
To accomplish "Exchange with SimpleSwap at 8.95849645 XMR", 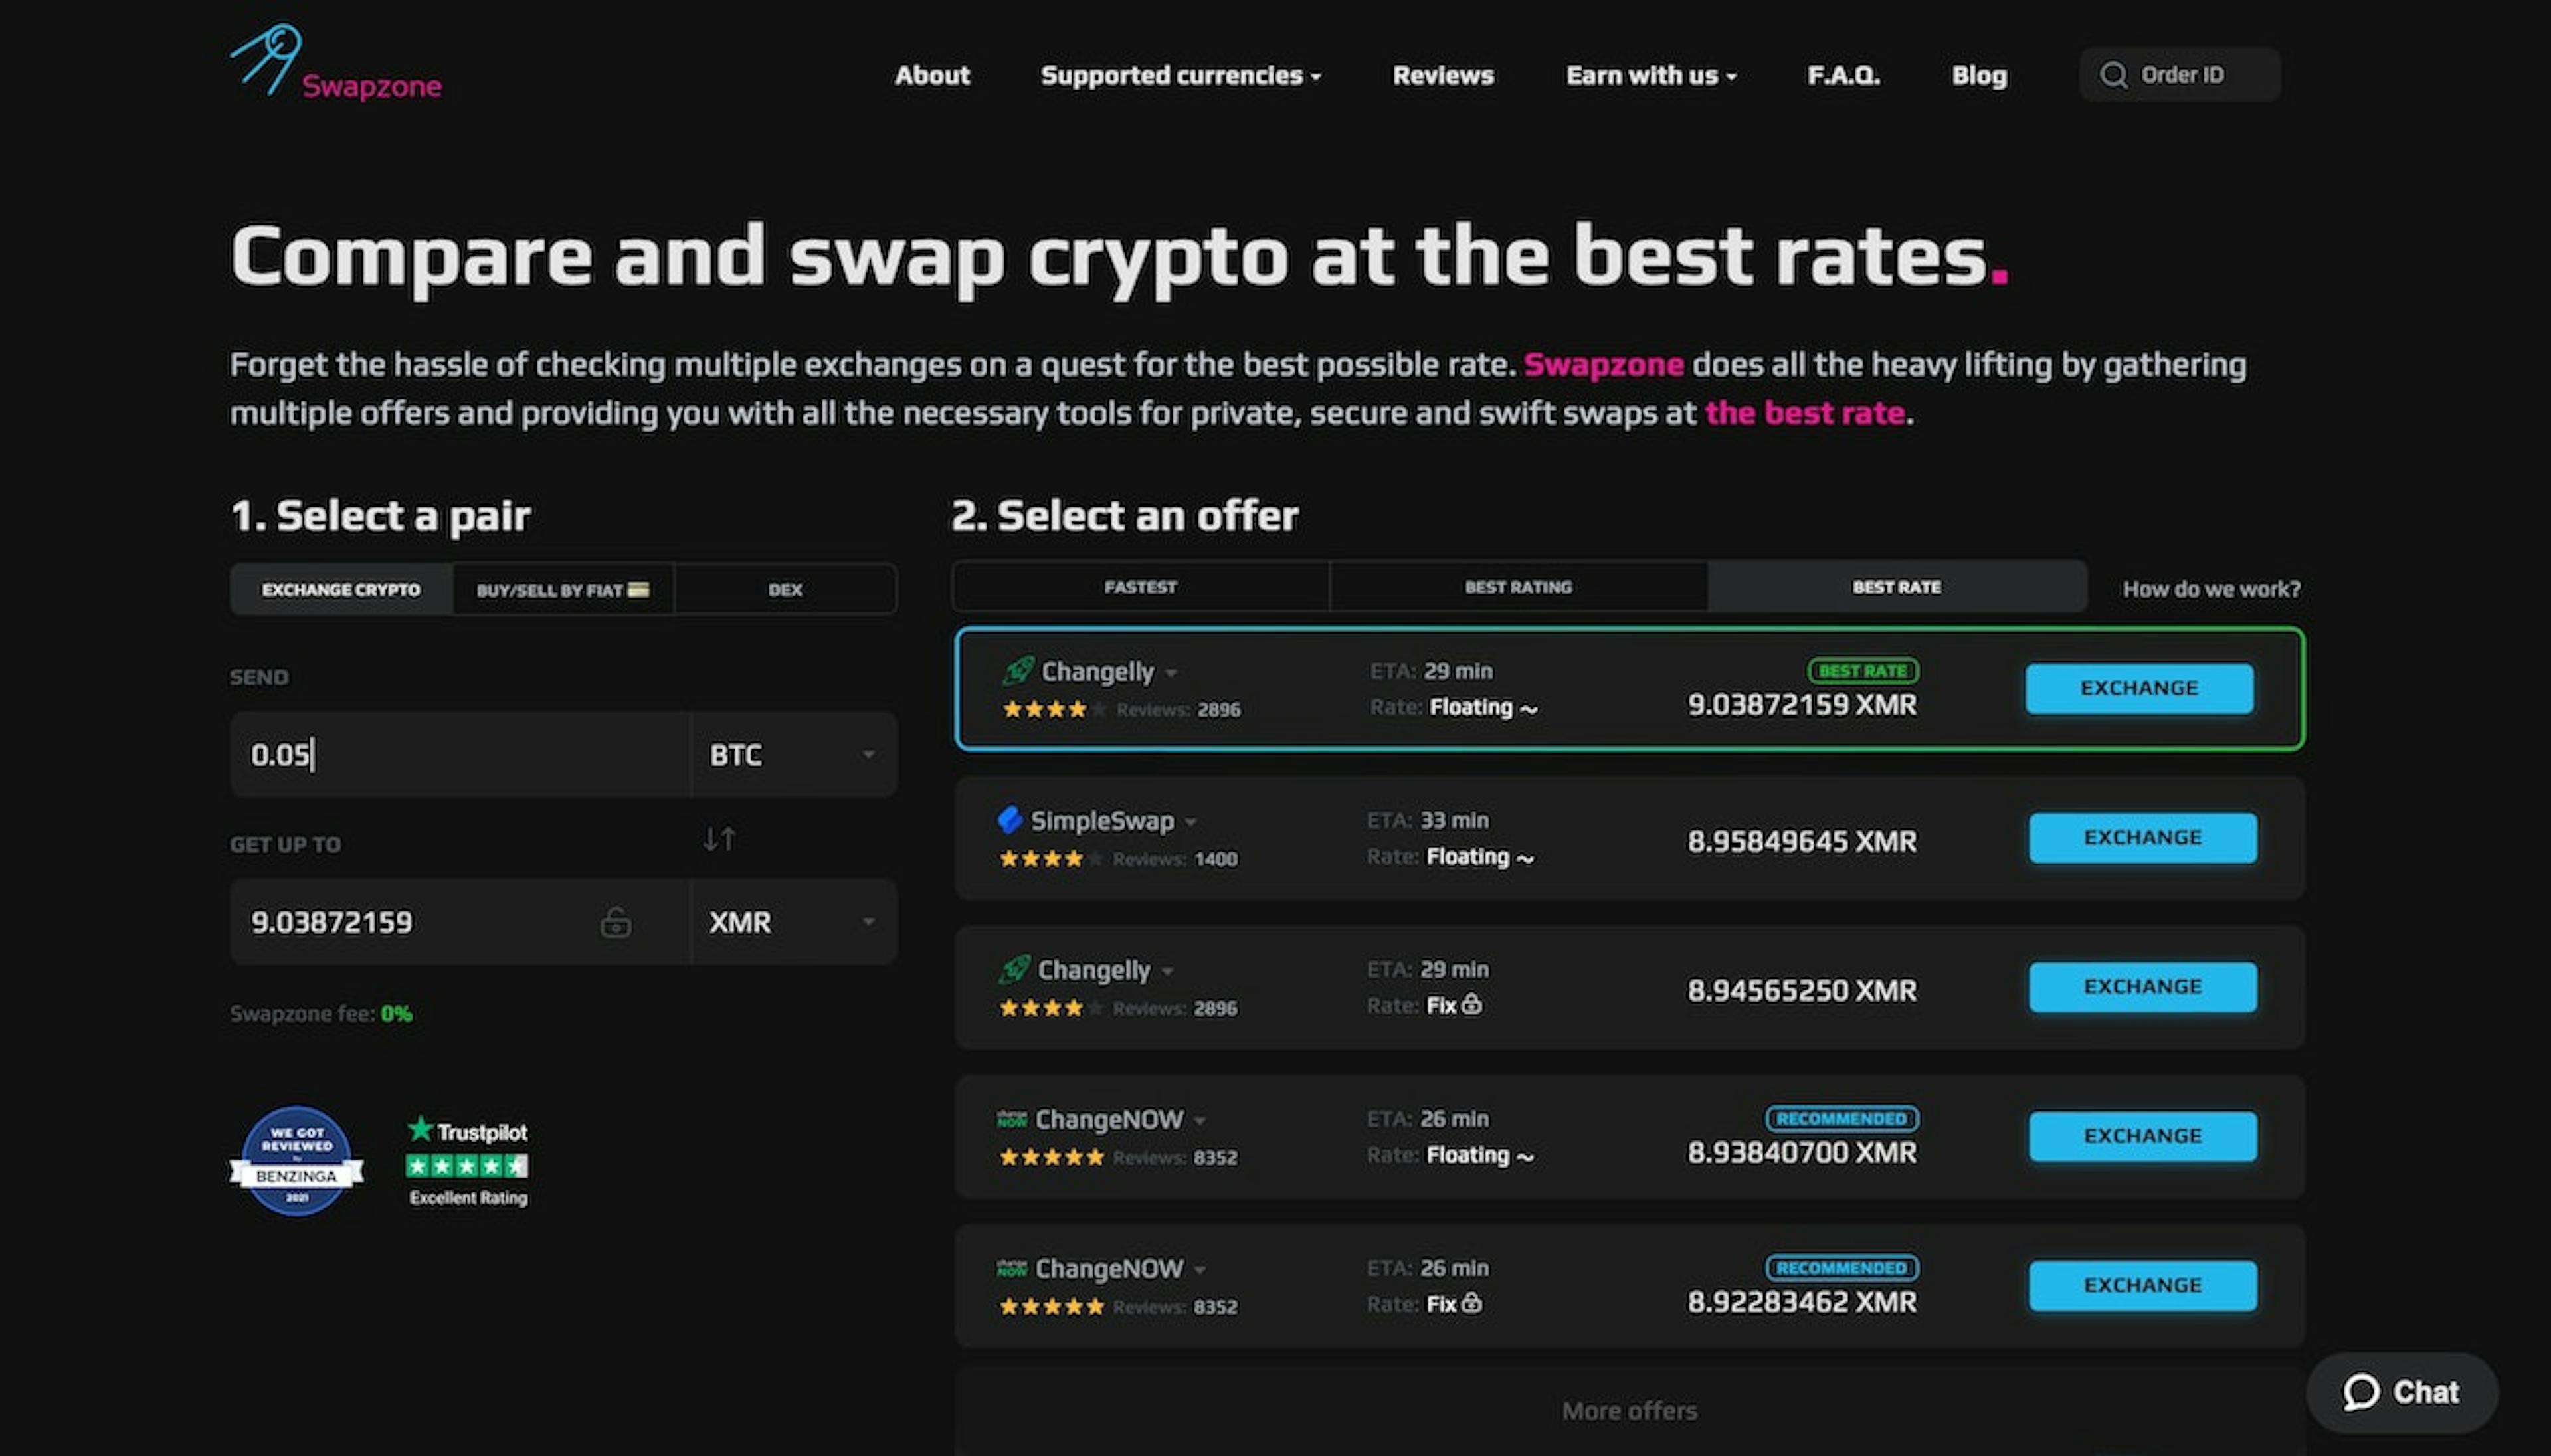I will pyautogui.click(x=2142, y=837).
